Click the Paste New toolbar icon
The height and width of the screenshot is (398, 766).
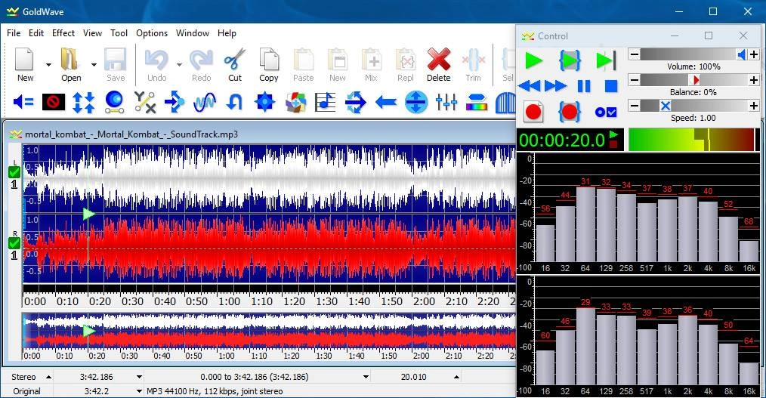(x=338, y=60)
